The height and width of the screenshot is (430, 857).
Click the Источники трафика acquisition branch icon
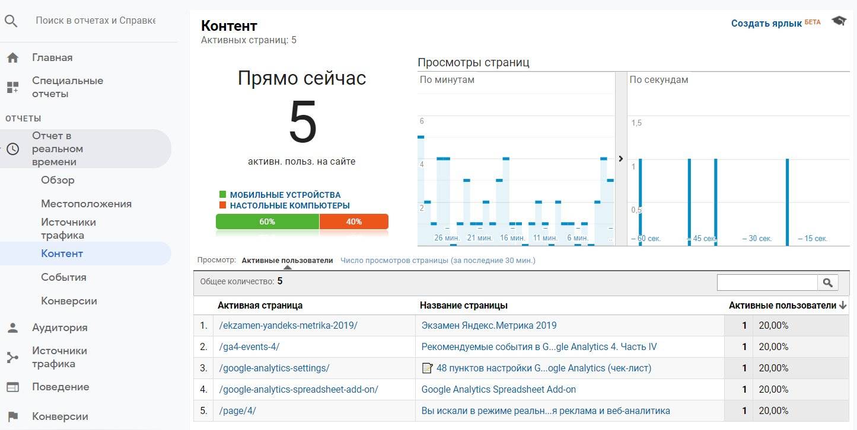click(12, 358)
